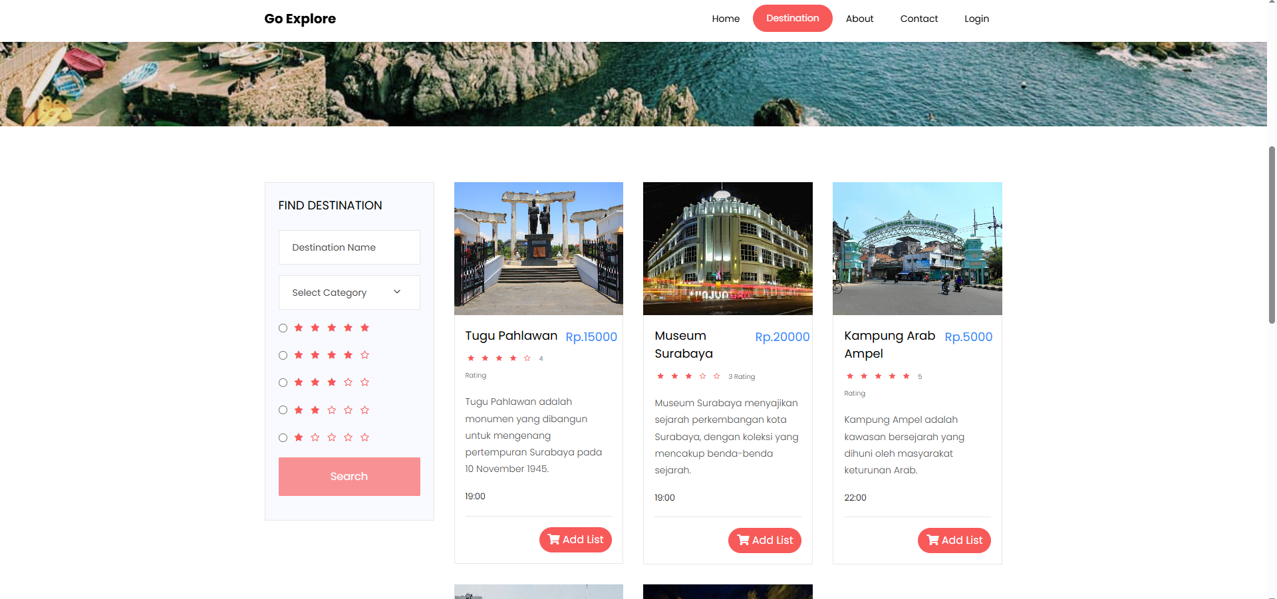
Task: Select the three-star rating radio button
Action: 283,382
